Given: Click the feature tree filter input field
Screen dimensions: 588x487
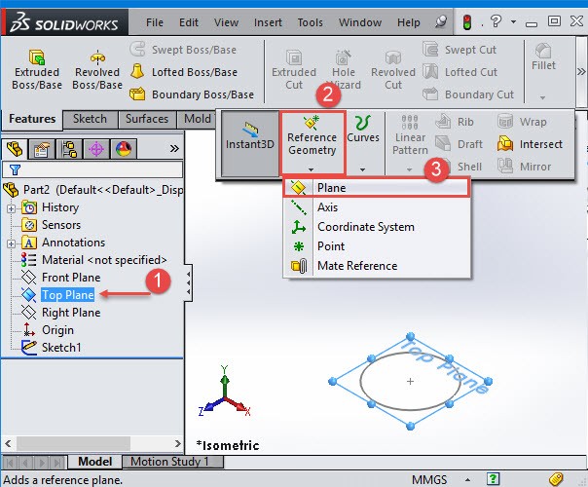Looking at the screenshot, I should (x=92, y=169).
